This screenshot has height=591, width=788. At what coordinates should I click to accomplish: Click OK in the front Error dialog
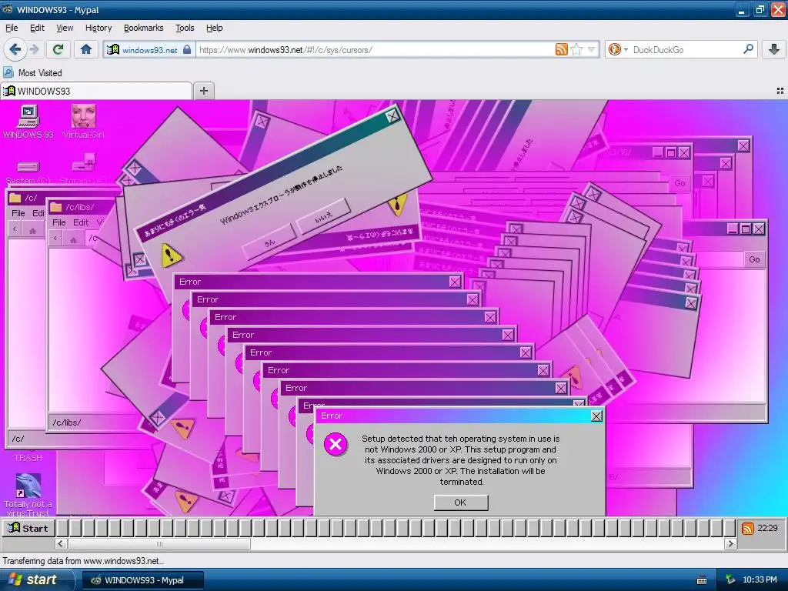coord(461,503)
